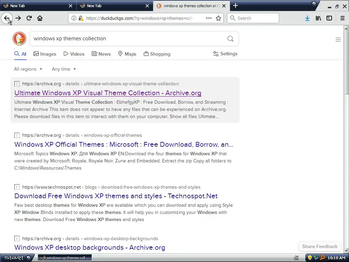The width and height of the screenshot is (349, 262).
Task: Open the library bookshelf icon
Action: pos(318,18)
